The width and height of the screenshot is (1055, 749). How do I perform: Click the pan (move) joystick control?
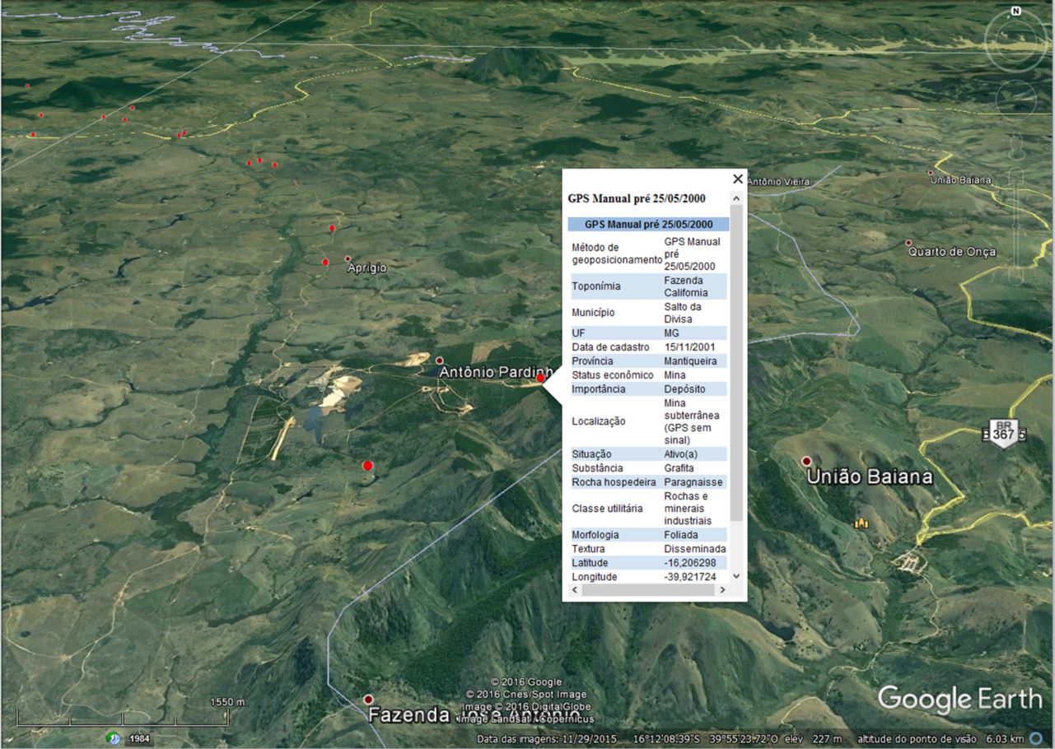(1015, 100)
